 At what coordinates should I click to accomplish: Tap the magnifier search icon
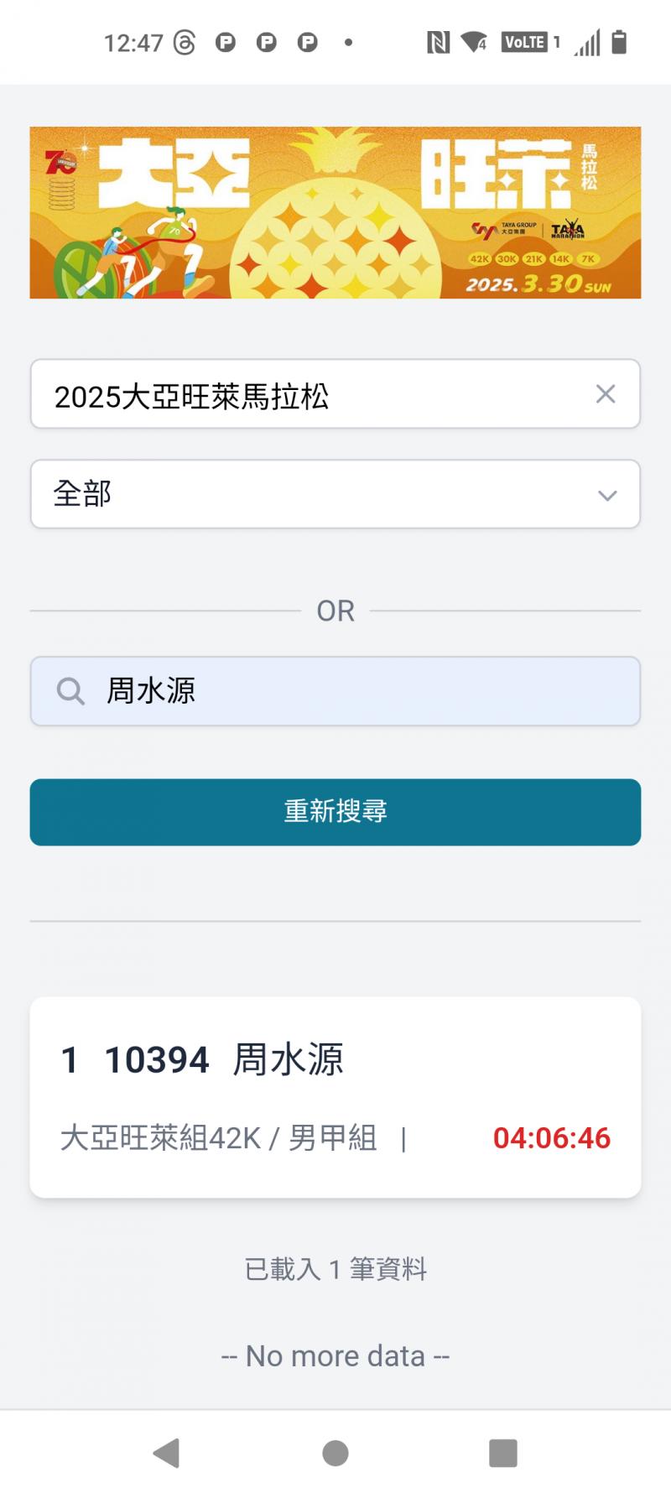70,691
